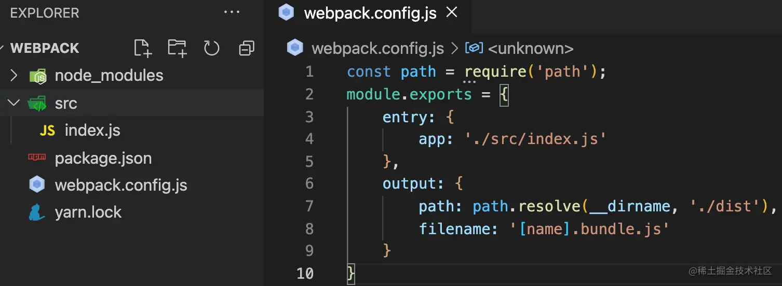Open index.js in the src folder
Screen dimensions: 782x286
point(92,131)
